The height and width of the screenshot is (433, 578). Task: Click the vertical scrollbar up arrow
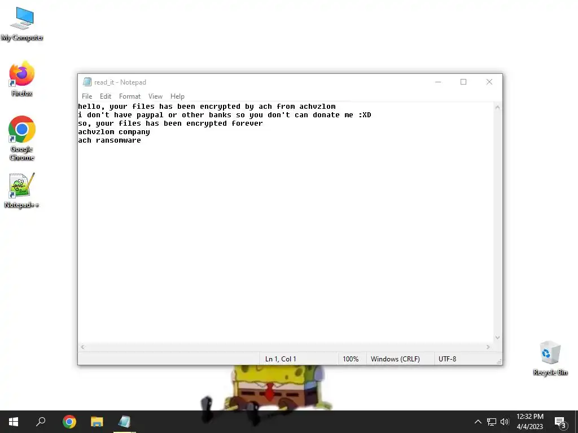click(x=497, y=108)
